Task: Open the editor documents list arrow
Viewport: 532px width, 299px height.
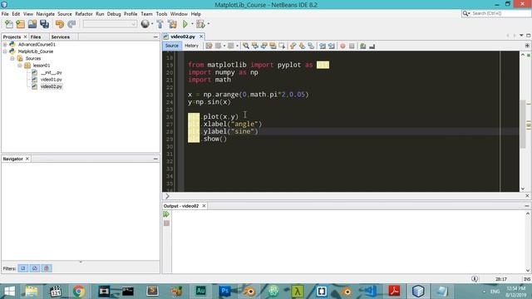Action: [x=521, y=36]
